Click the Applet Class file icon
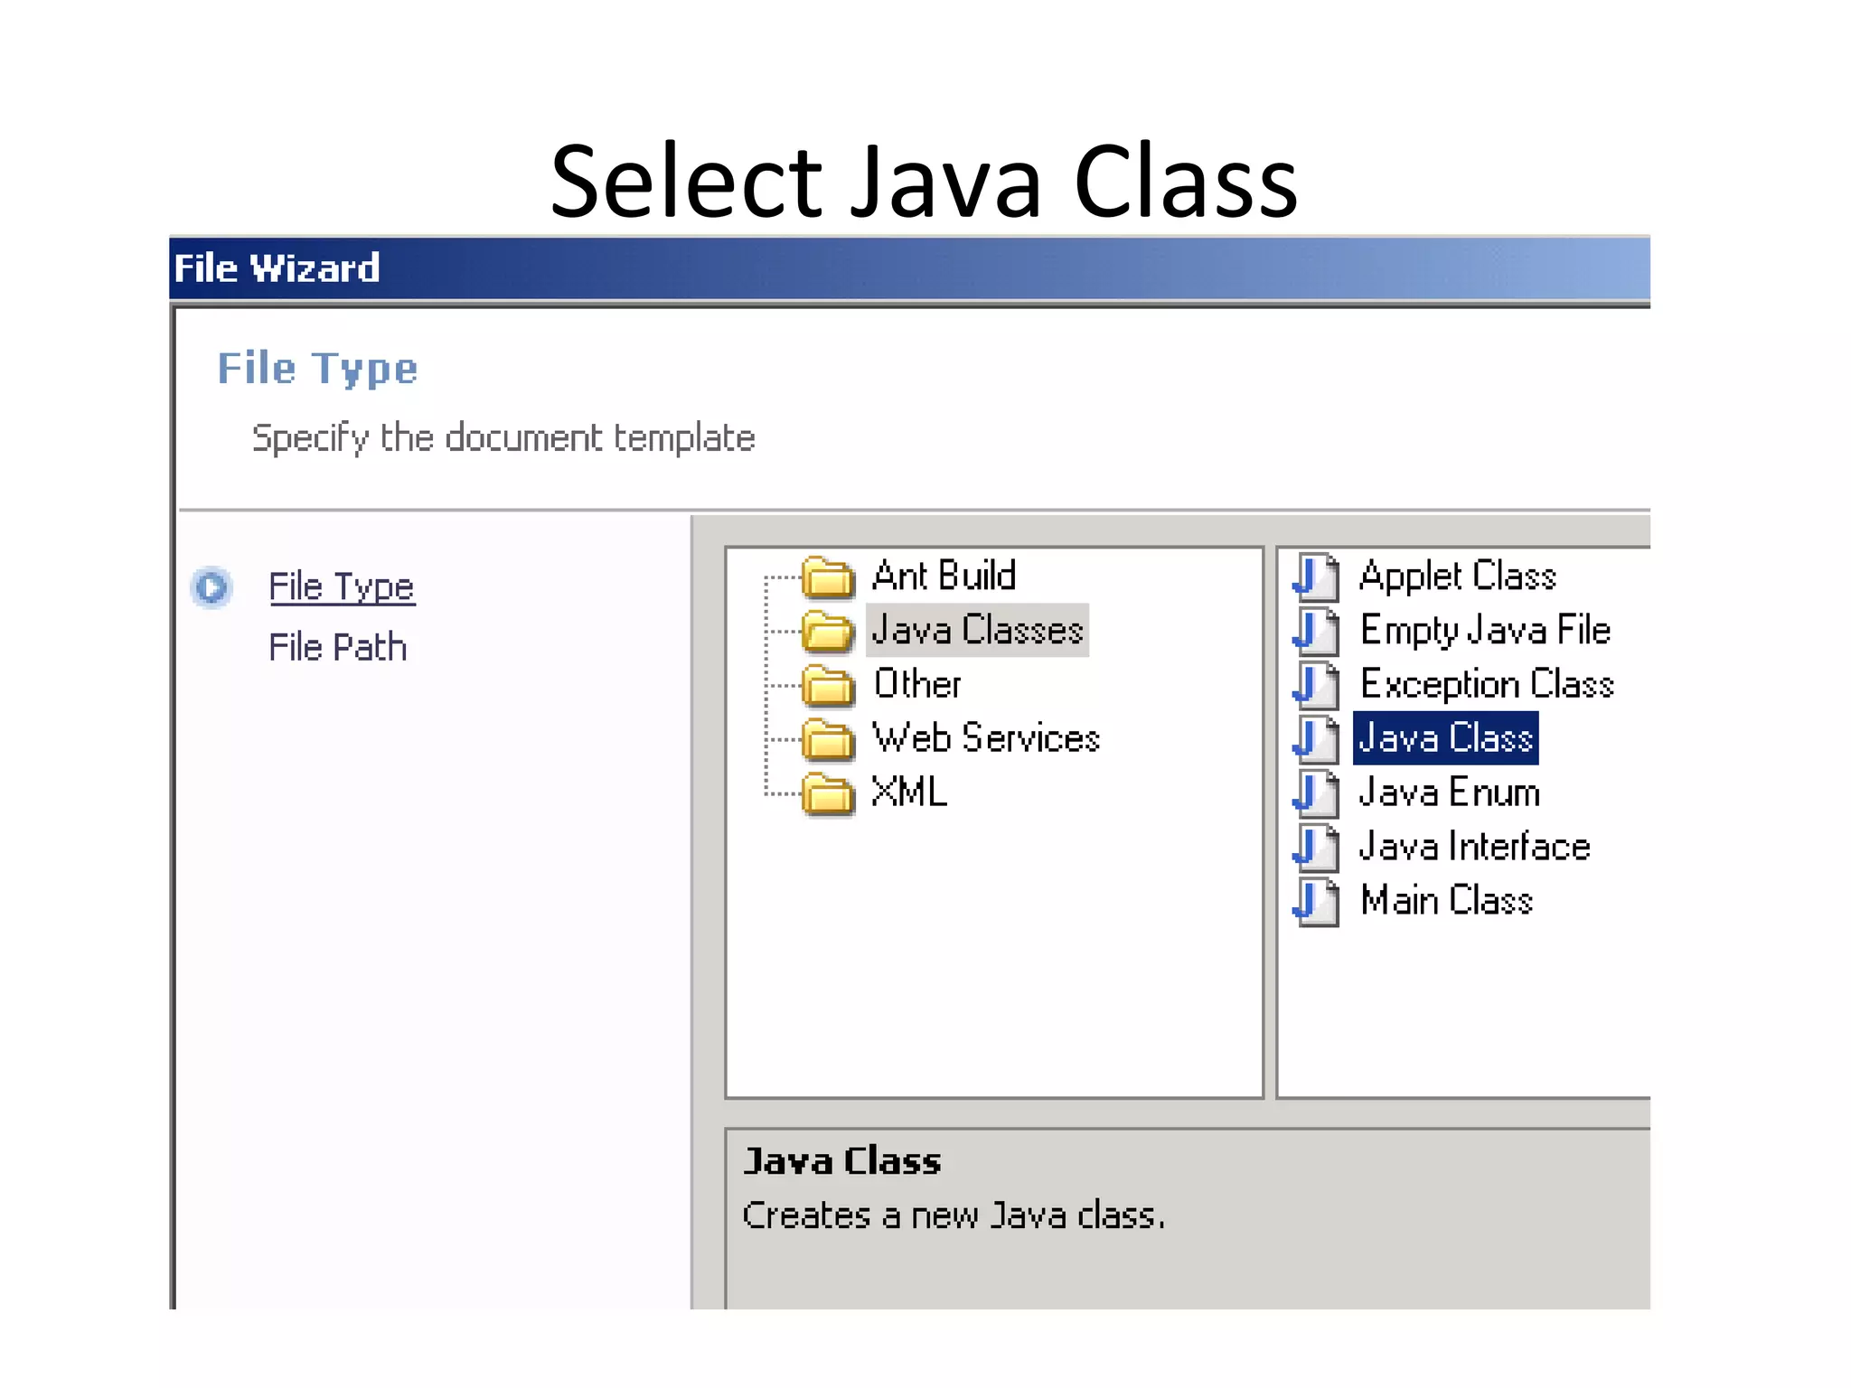 (1316, 577)
